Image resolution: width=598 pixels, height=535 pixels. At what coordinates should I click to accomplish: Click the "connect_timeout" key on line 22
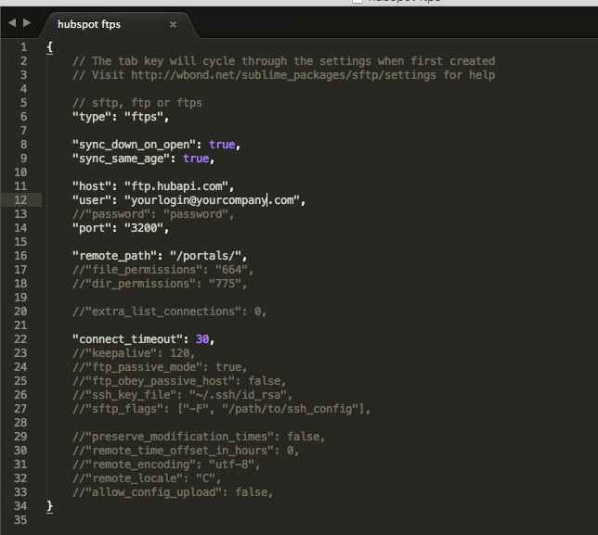click(127, 339)
